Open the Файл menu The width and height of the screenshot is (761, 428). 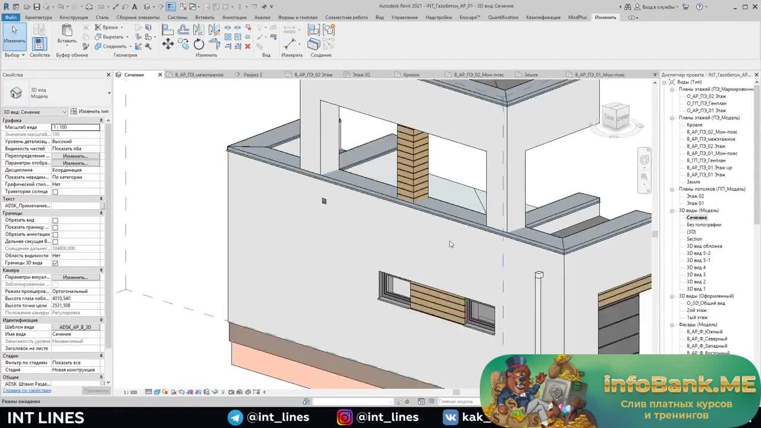pos(11,17)
